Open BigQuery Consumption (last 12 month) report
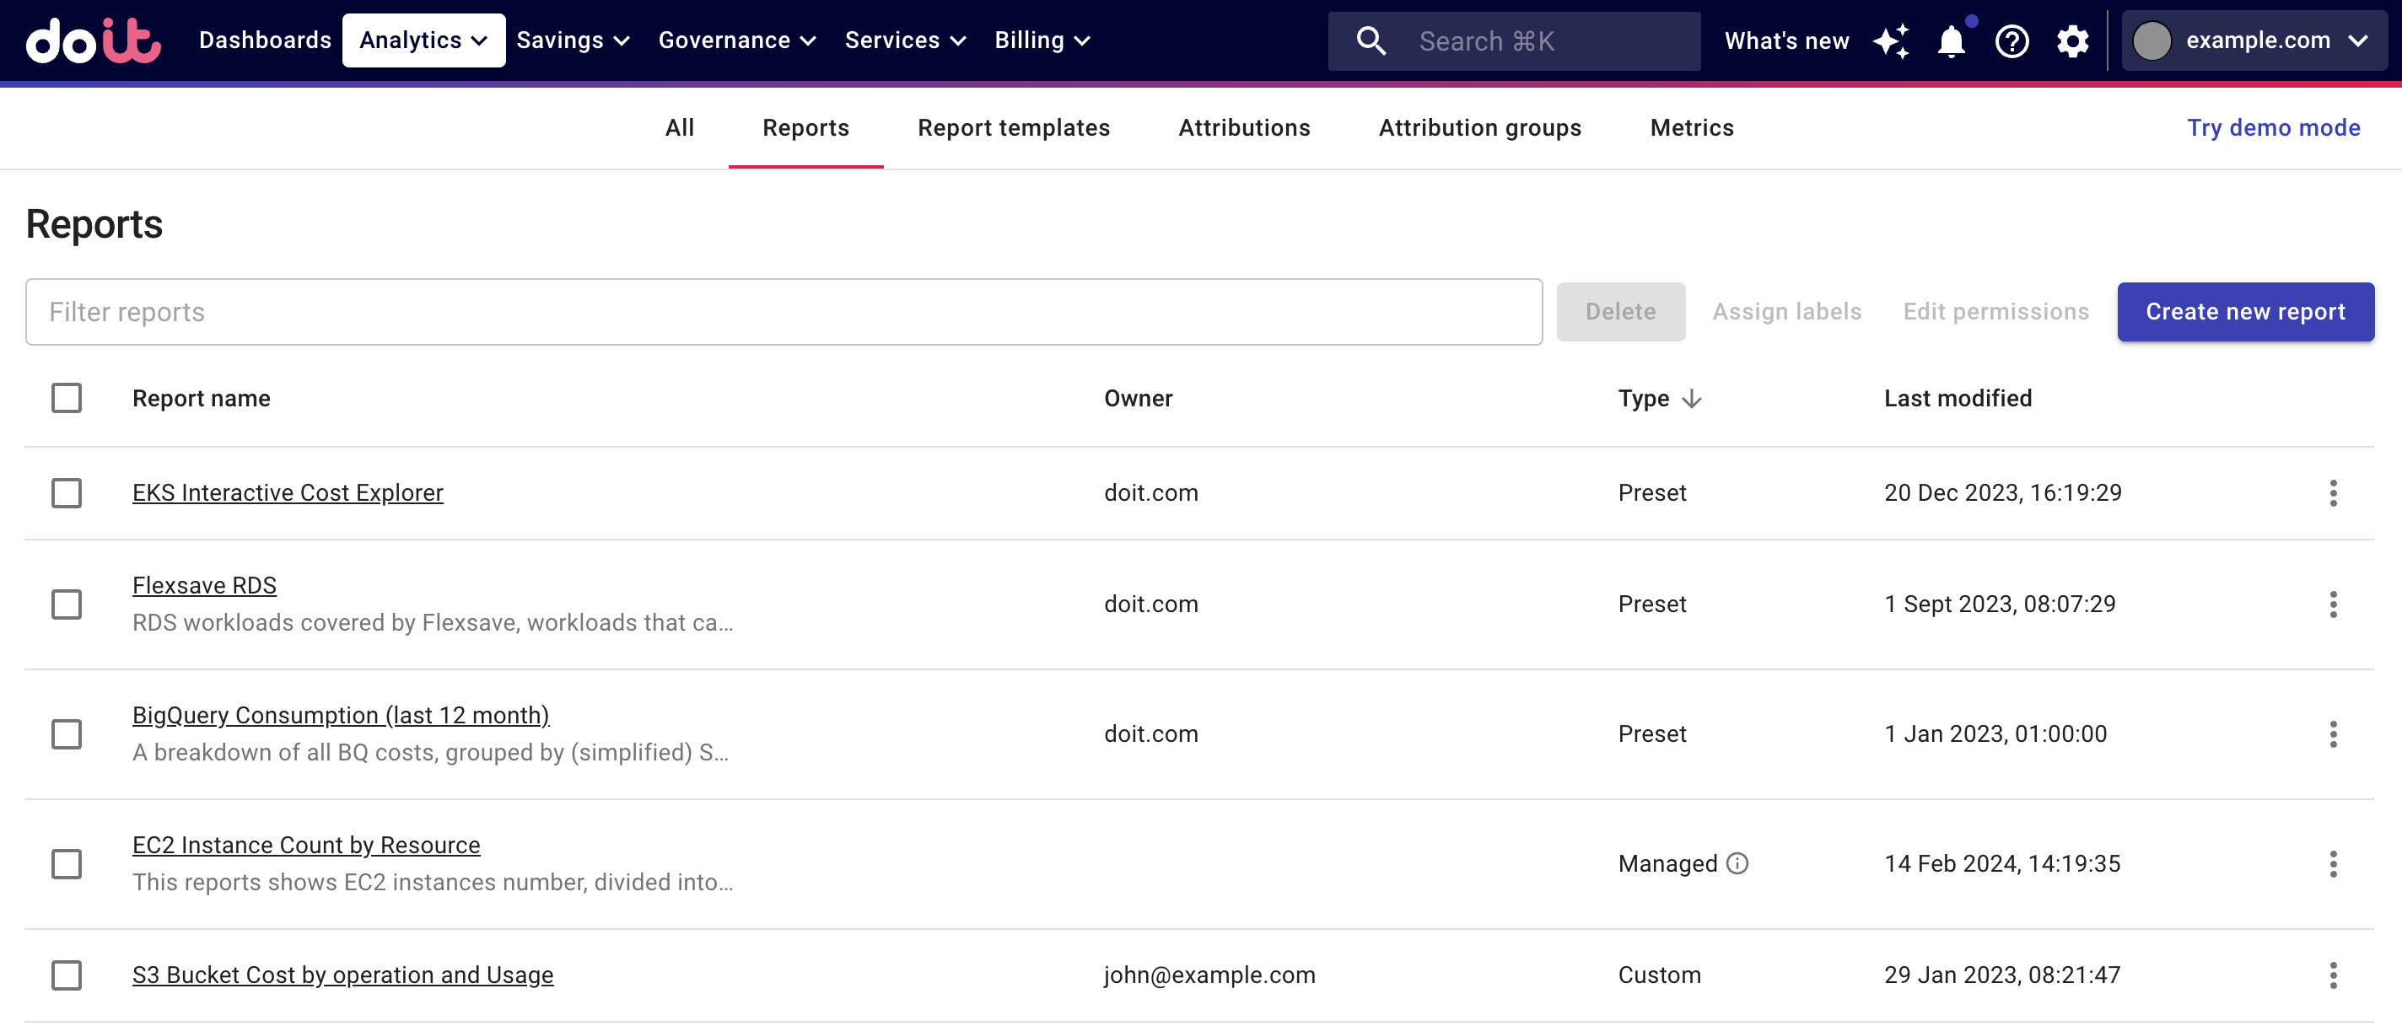 point(341,715)
